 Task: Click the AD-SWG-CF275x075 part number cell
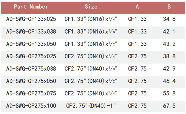point(31,93)
